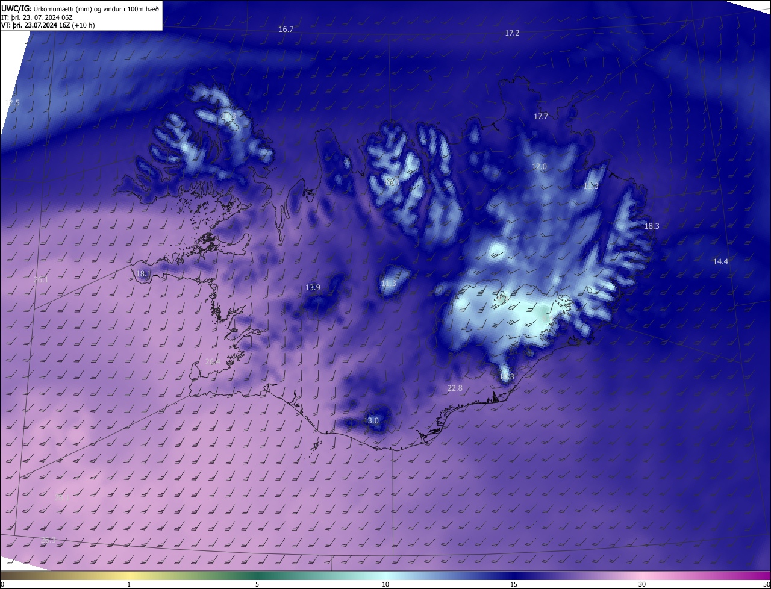Click the colour scale tick label 10
The image size is (771, 589).
point(385,584)
